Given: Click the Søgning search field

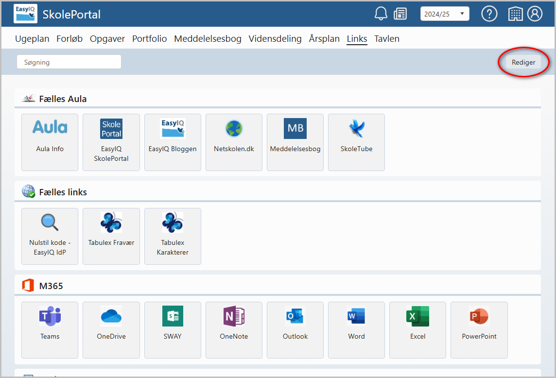Looking at the screenshot, I should click(69, 62).
